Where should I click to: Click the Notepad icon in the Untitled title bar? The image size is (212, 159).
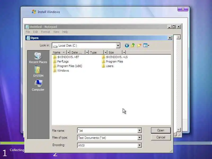[x=27, y=27]
